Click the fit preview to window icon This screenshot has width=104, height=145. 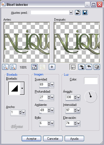(34, 67)
